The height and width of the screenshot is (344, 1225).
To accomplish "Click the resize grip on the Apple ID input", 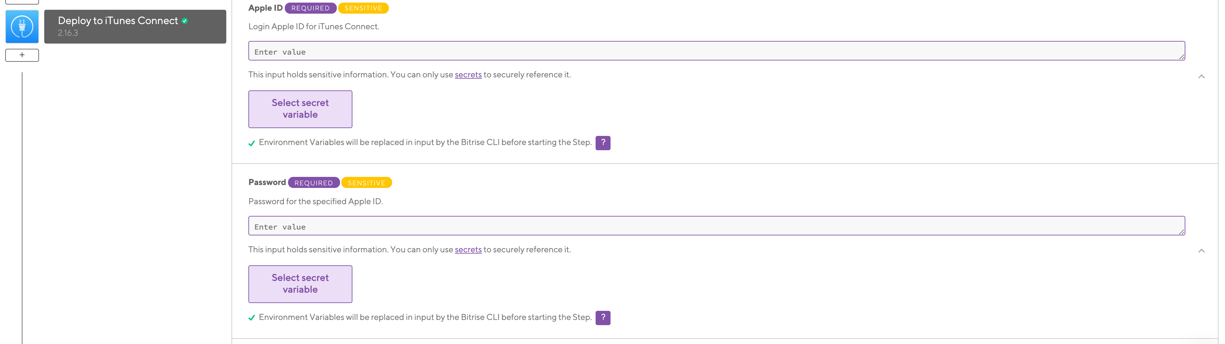I will (1182, 57).
